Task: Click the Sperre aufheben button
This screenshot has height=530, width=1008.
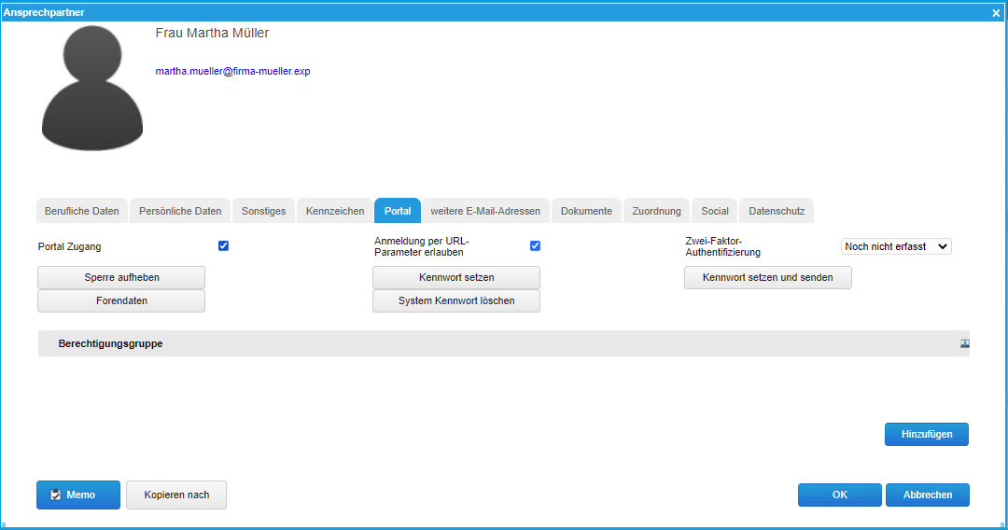Action: tap(121, 277)
